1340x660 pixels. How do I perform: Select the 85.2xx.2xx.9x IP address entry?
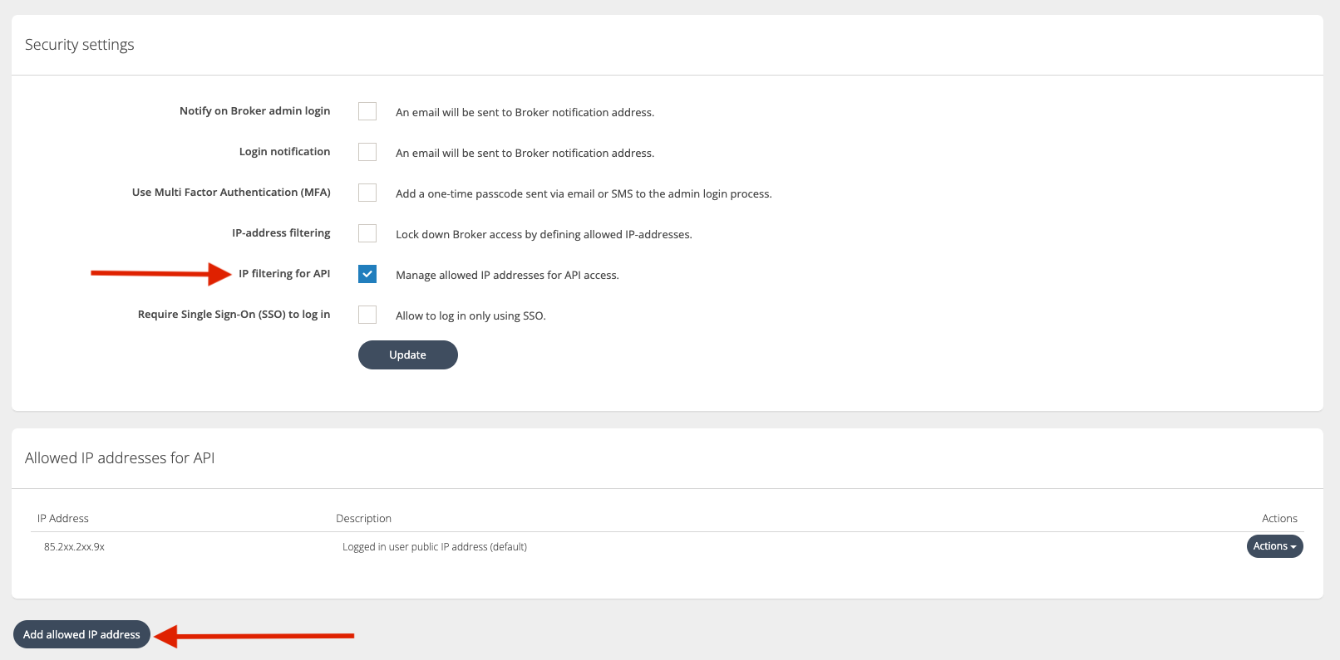point(74,547)
